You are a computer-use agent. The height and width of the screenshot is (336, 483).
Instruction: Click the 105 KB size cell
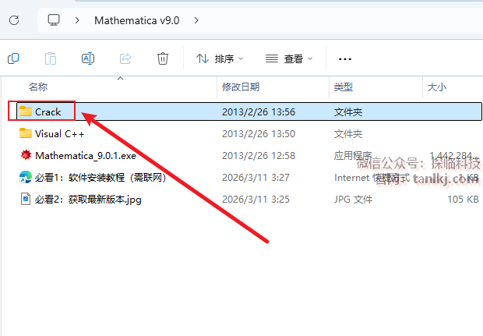(463, 200)
